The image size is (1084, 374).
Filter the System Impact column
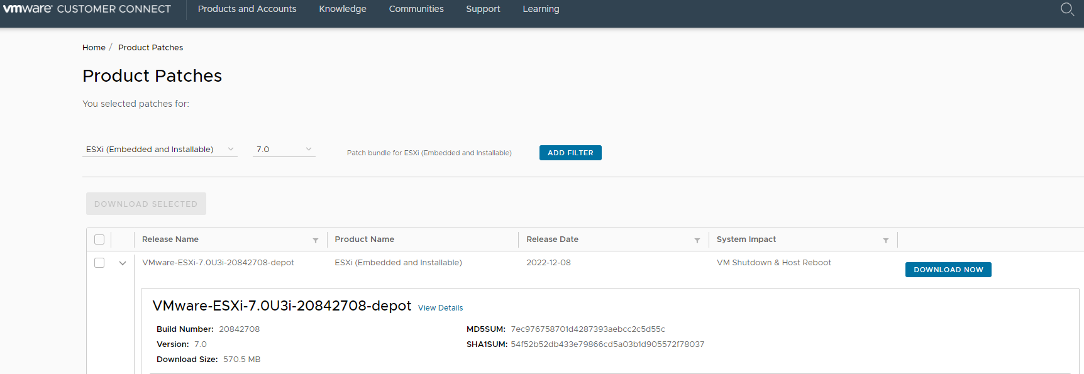(885, 240)
